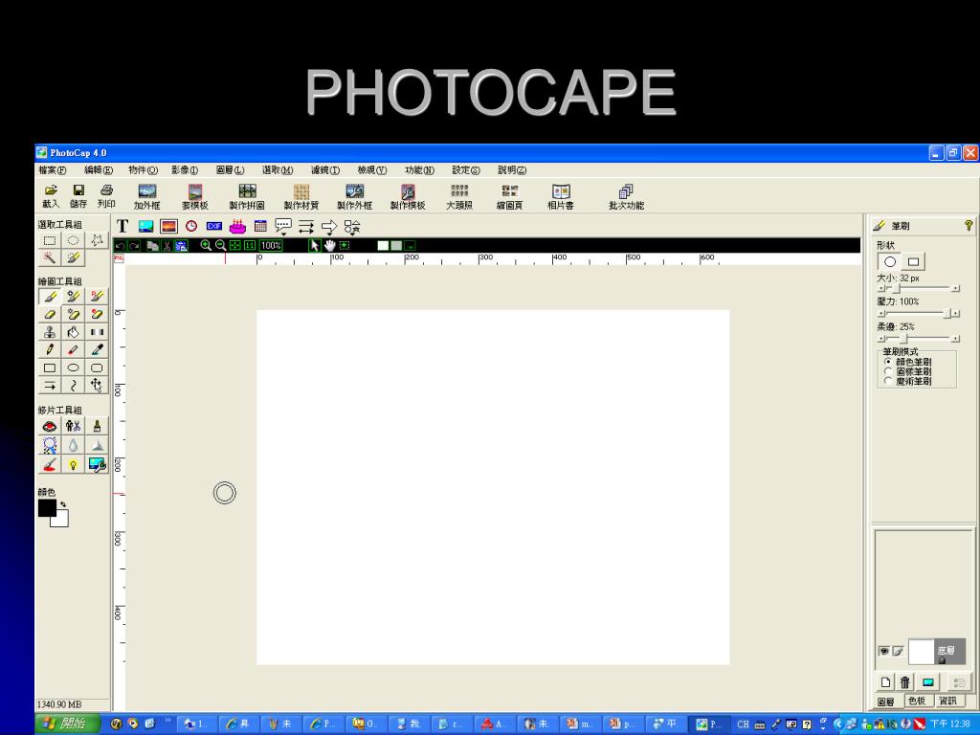Image resolution: width=980 pixels, height=735 pixels.
Task: Open the File menu (檔案)
Action: click(52, 170)
